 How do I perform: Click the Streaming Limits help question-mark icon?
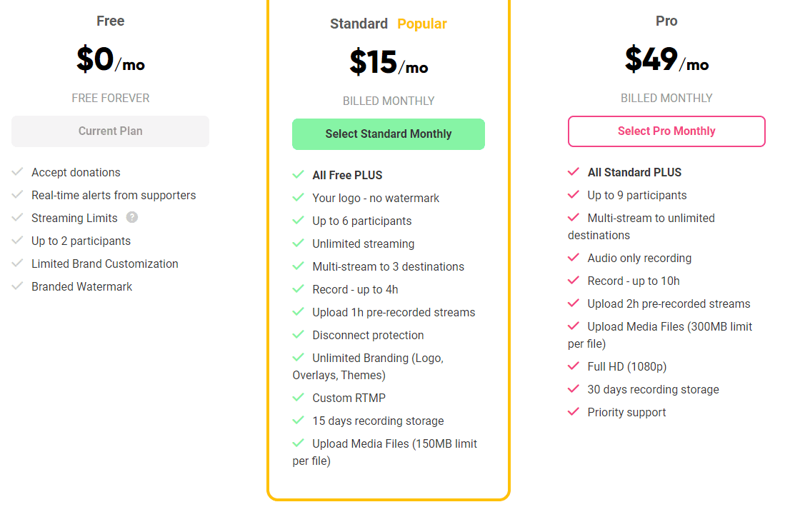132,218
